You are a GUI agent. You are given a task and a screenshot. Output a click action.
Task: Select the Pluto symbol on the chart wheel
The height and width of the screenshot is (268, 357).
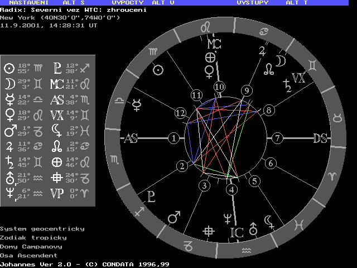point(151,195)
